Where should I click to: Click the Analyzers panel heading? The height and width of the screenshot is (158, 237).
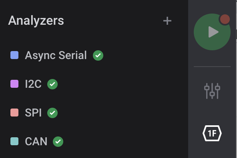coord(36,21)
